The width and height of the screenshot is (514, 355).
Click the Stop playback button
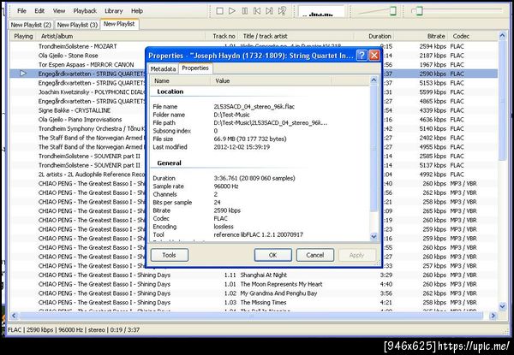[219, 11]
